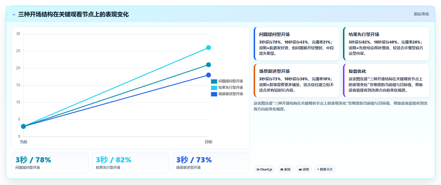Toggle the 场景叙述型开场 legend color box
Viewport: 441px width, 185px height.
click(214, 94)
